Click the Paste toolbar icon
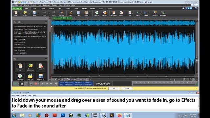The width and height of the screenshot is (210, 118). pos(86,13)
